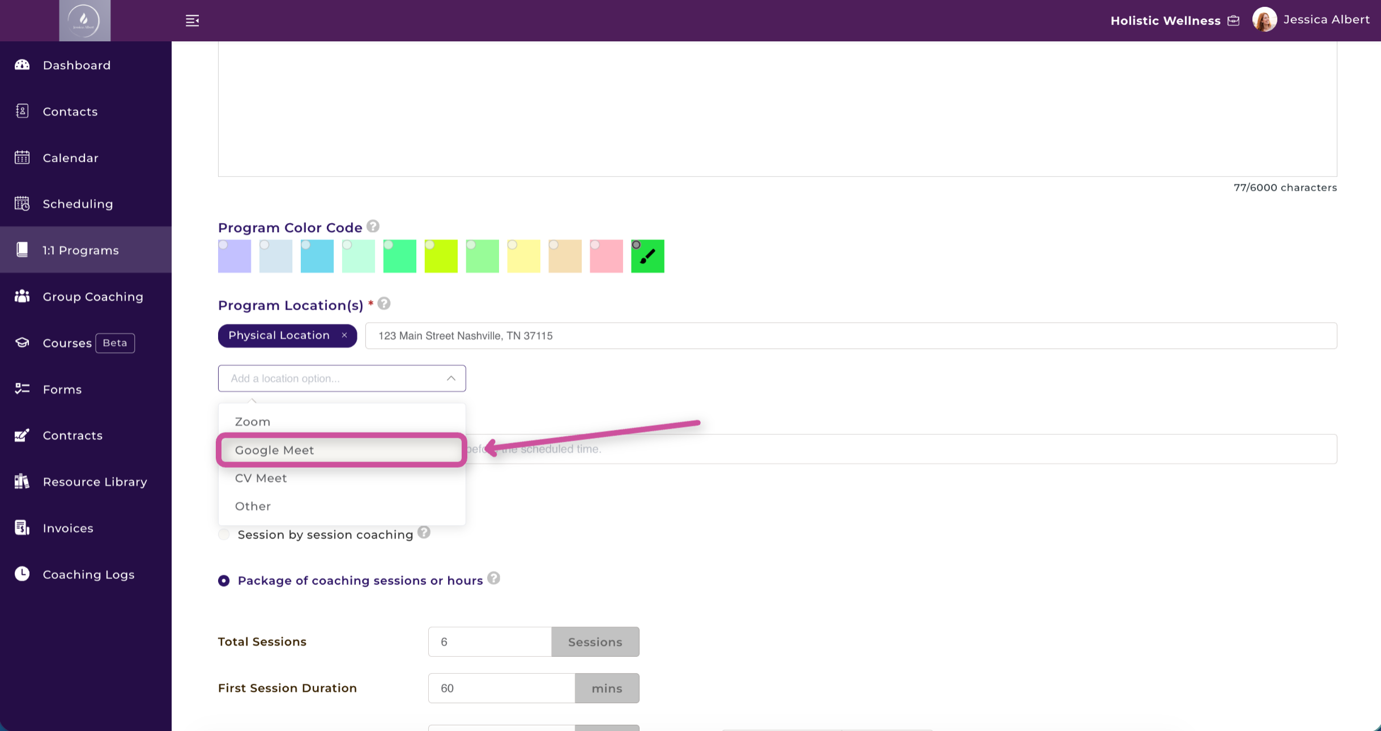Click the Program Location(s) help icon
This screenshot has width=1381, height=731.
[384, 304]
